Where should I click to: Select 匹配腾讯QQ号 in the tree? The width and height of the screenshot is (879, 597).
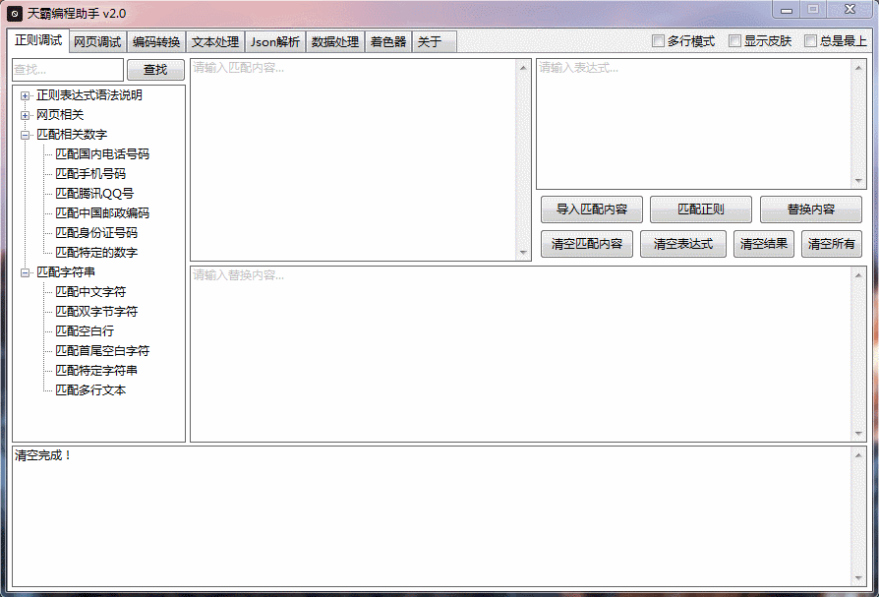[94, 194]
